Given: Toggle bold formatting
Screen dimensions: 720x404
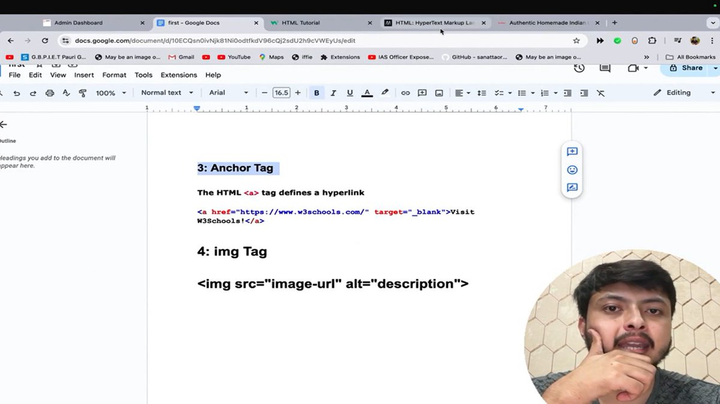Looking at the screenshot, I should pyautogui.click(x=316, y=93).
